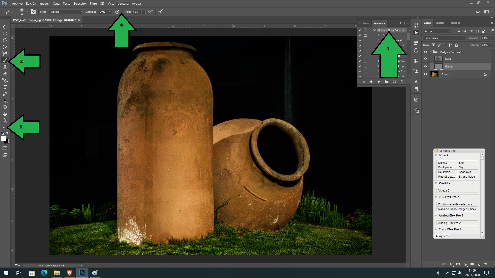495x278 pixels.
Task: Switch to the Trazados tab
Action: click(x=455, y=23)
